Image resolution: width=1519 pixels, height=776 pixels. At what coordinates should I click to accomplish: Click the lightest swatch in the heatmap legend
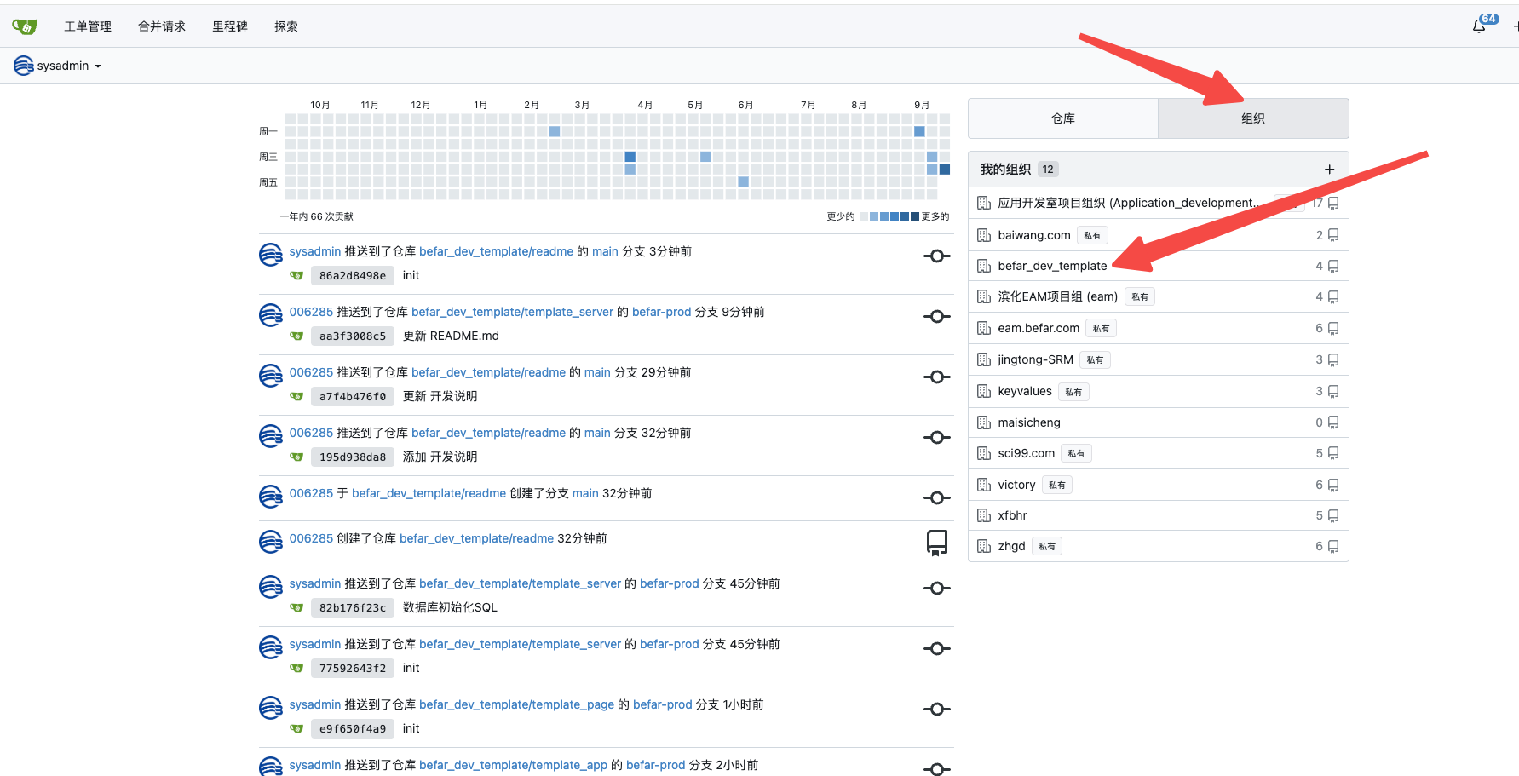[x=864, y=216]
